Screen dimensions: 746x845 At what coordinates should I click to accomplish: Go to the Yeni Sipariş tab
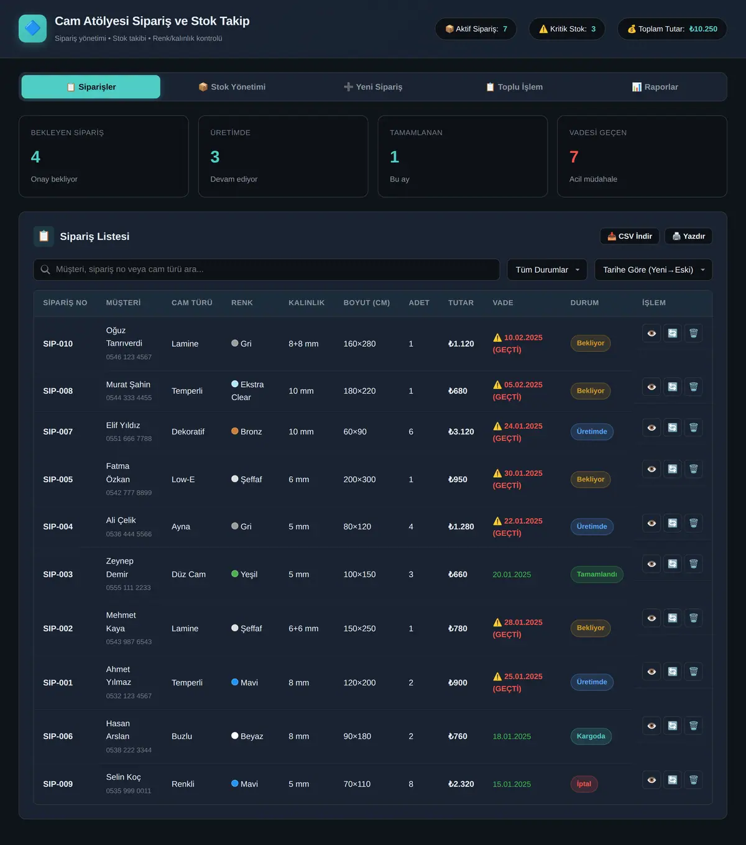[373, 87]
